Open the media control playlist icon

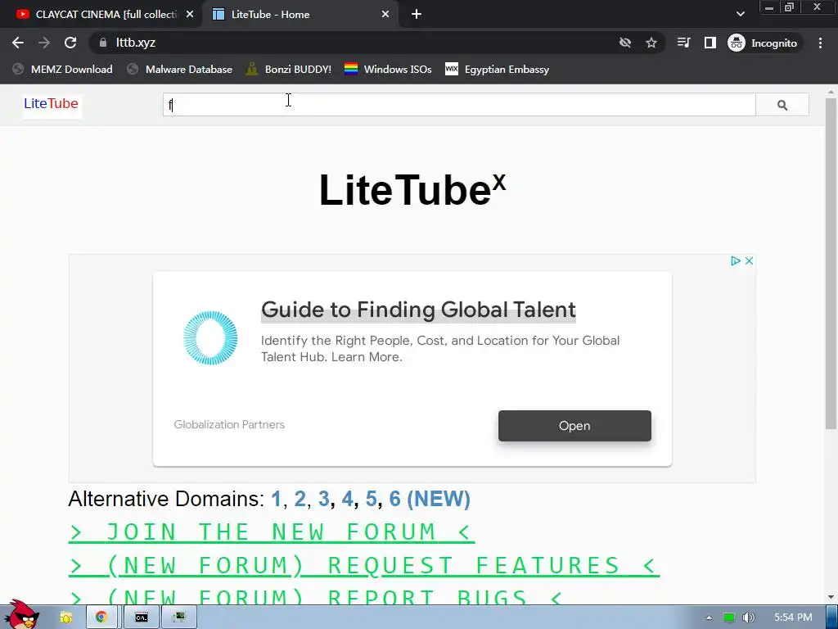coord(683,43)
